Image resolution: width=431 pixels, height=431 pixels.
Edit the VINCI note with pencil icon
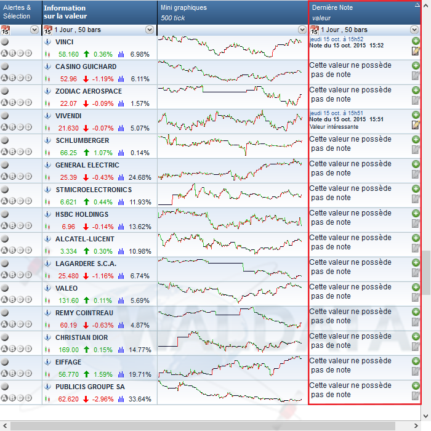[x=416, y=51]
